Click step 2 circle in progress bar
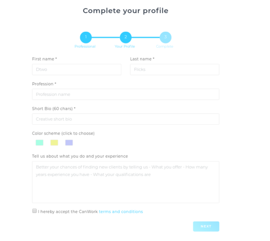 click(125, 37)
